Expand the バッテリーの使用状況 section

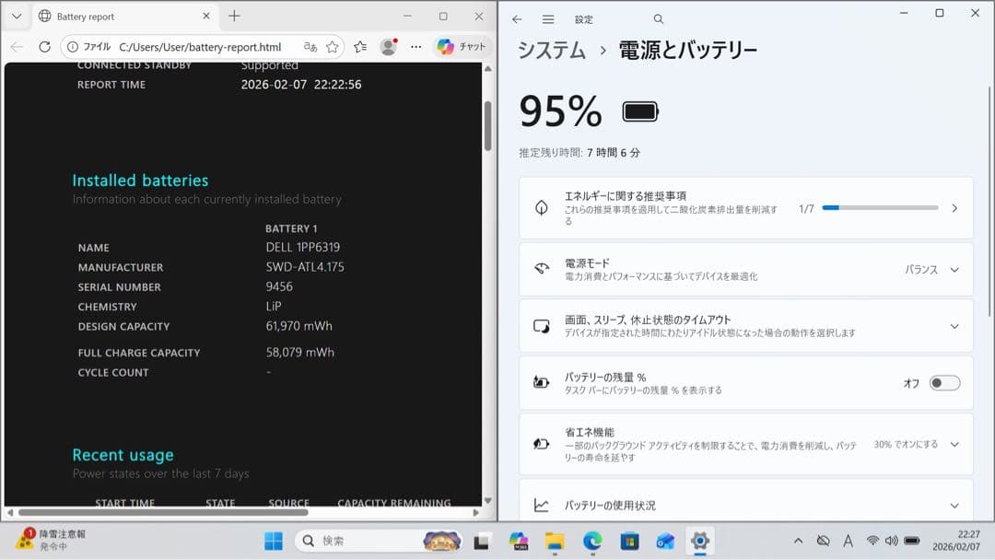pos(954,505)
